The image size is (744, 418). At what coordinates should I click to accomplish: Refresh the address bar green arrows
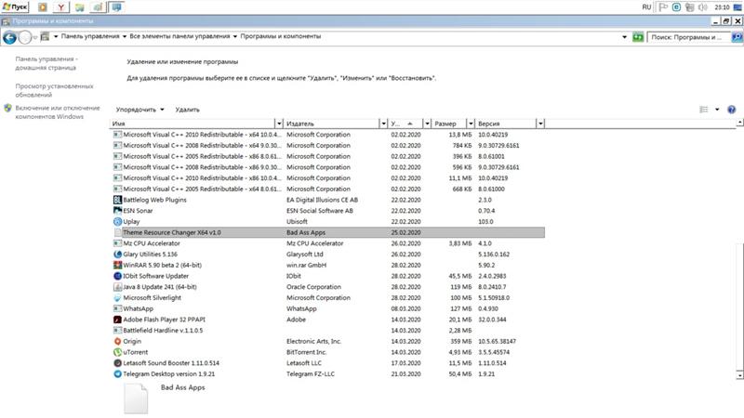[x=638, y=37]
